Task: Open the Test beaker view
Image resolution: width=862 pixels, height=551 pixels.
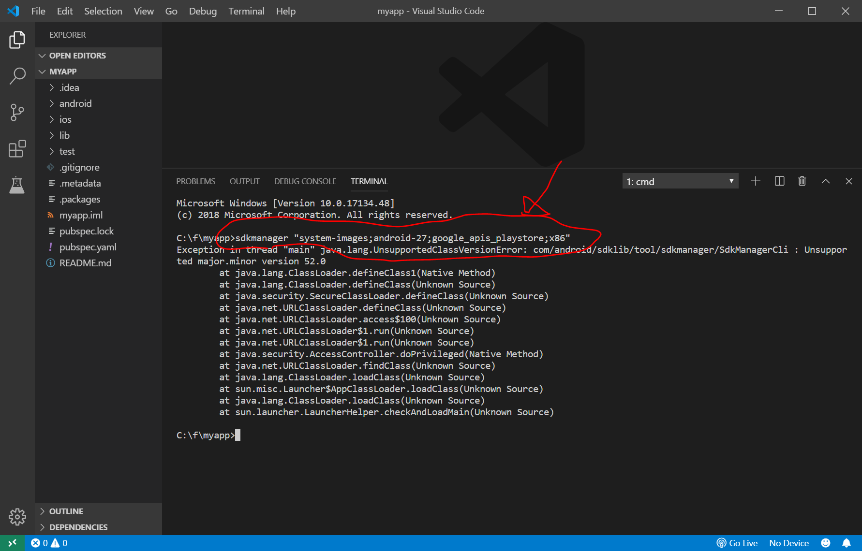Action: [x=17, y=185]
